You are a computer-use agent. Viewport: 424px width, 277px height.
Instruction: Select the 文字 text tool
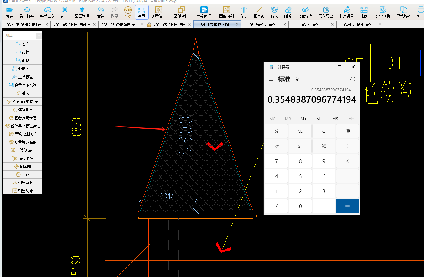(243, 13)
